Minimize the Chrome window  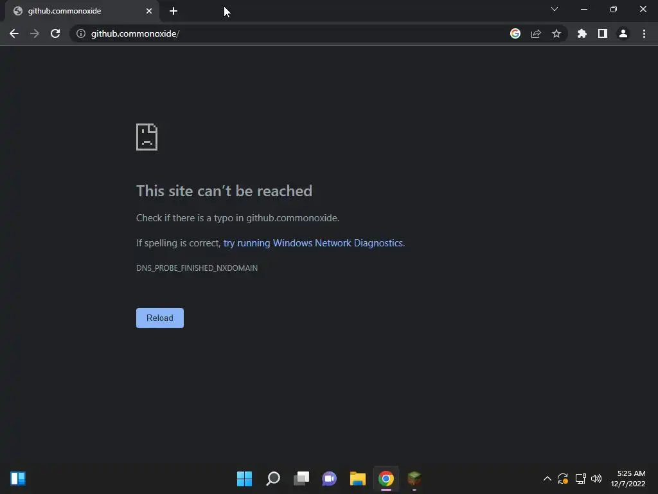coord(583,9)
